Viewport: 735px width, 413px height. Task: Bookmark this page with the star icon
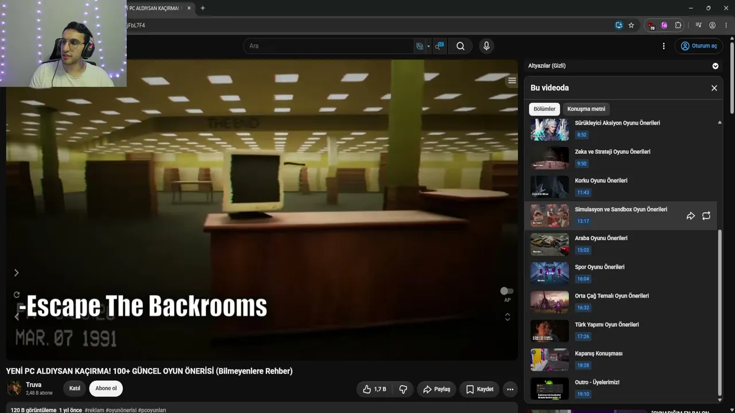tap(631, 25)
